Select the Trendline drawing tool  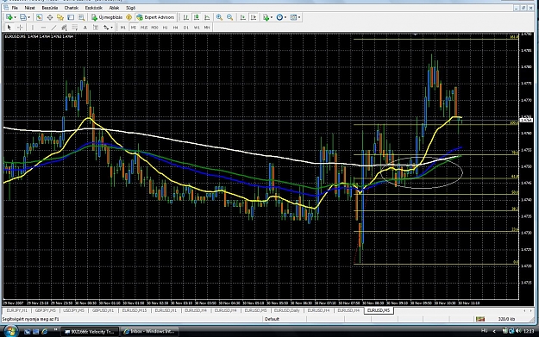[53, 27]
